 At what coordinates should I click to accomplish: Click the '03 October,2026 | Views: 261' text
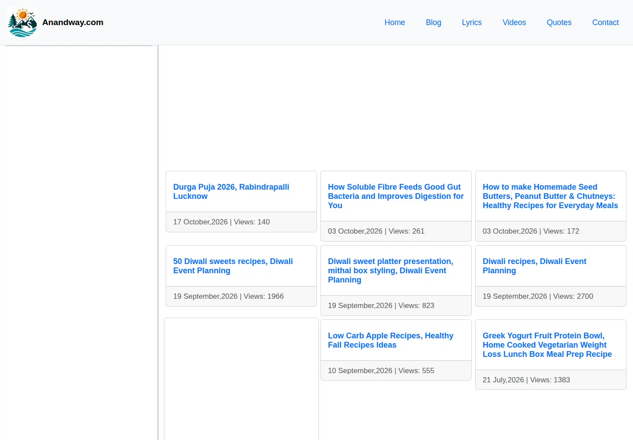(x=376, y=231)
